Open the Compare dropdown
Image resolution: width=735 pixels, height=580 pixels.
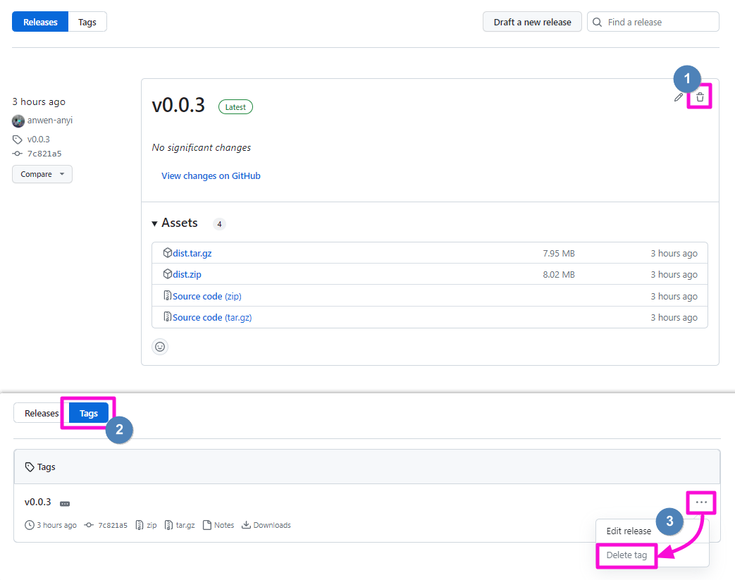coord(42,174)
